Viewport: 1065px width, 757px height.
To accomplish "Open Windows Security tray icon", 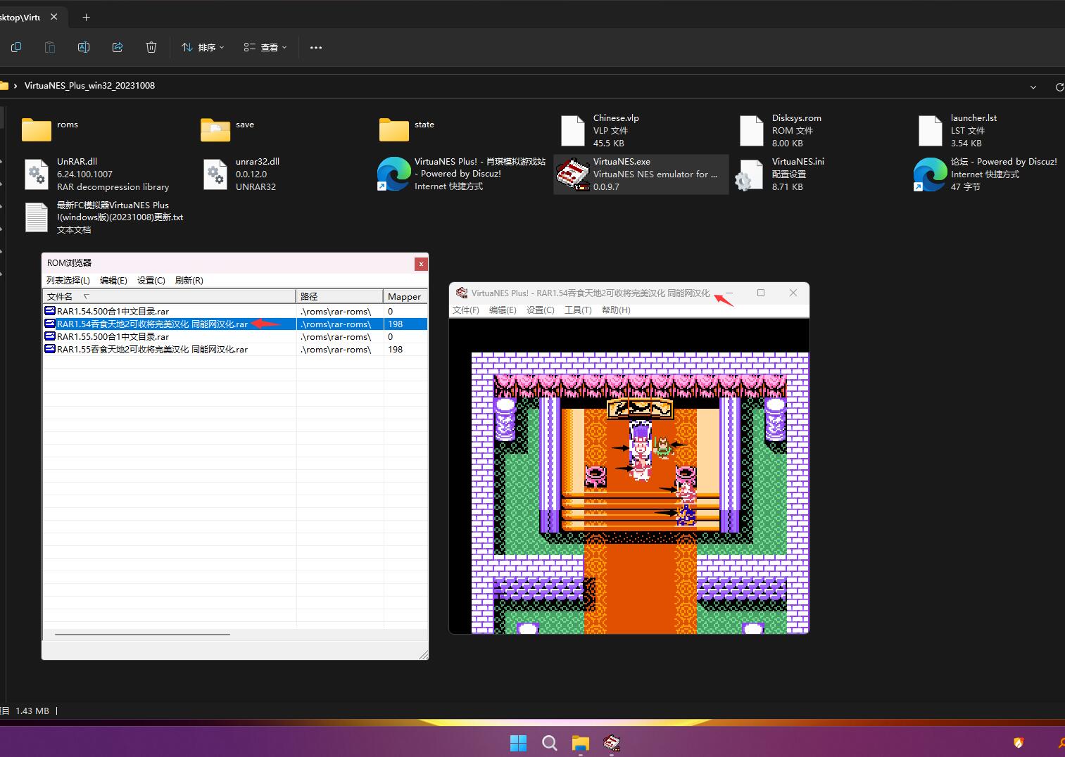I will pos(1019,742).
